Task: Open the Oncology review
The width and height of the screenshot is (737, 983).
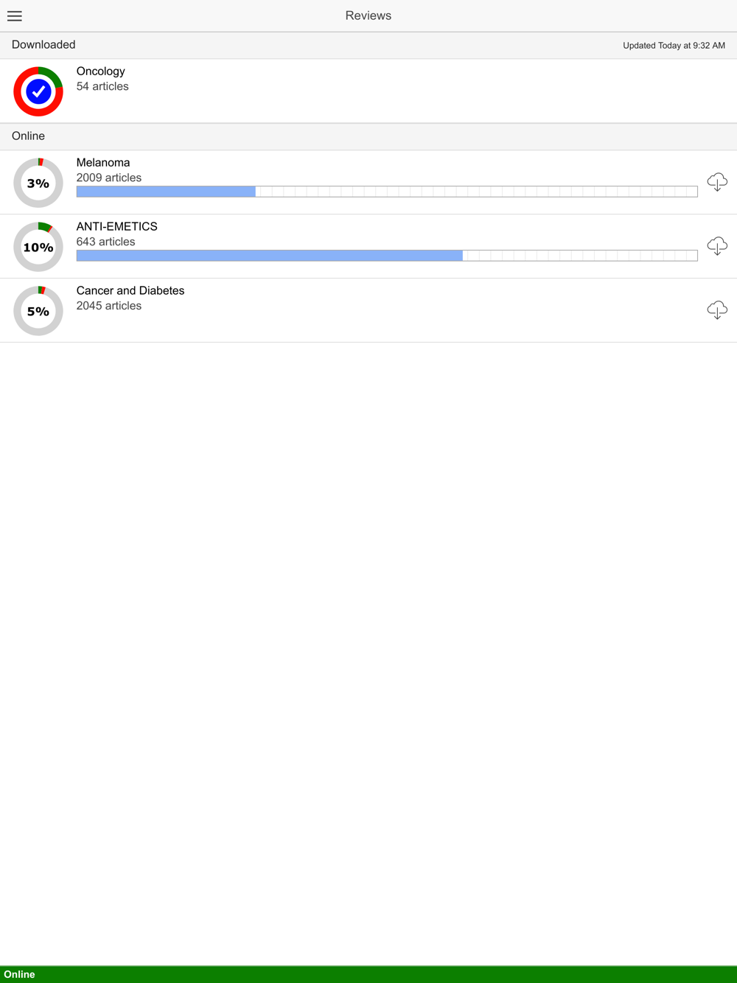Action: tap(368, 91)
